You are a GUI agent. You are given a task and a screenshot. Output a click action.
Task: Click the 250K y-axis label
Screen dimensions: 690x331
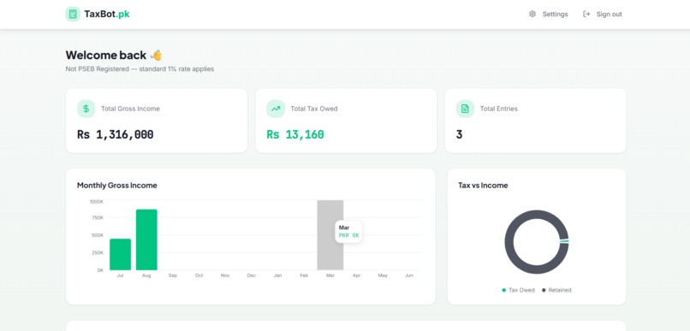click(98, 253)
